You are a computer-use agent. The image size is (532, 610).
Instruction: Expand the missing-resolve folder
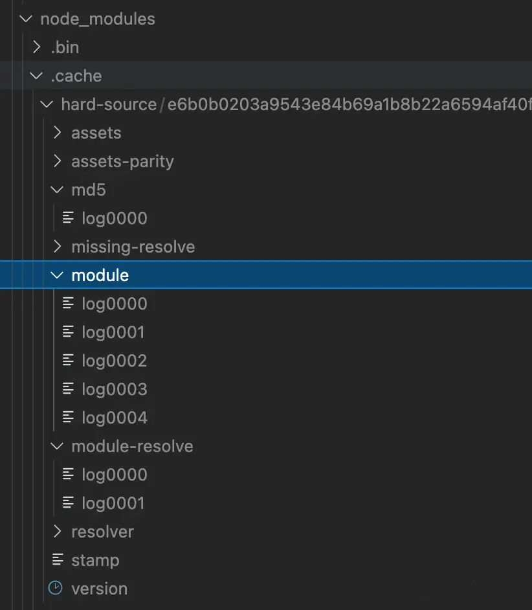pos(58,246)
